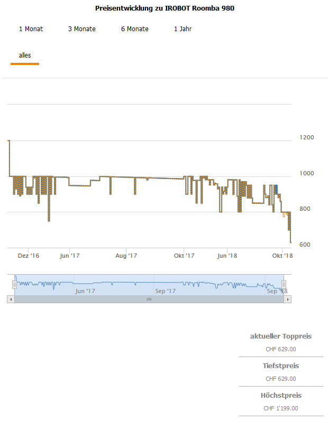Click the Sep '17 navigator label
This screenshot has width=329, height=422.
(x=165, y=291)
